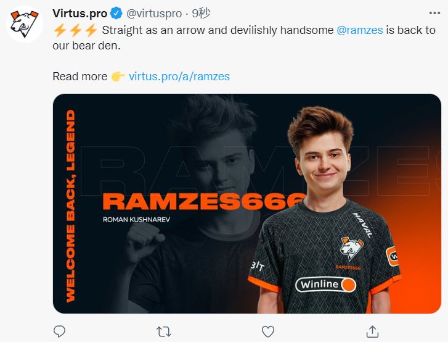The image size is (448, 342).
Task: Click the 9秒 timestamp
Action: coord(201,13)
